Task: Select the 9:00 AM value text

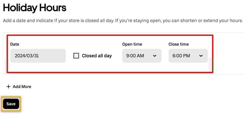Action: [x=135, y=56]
